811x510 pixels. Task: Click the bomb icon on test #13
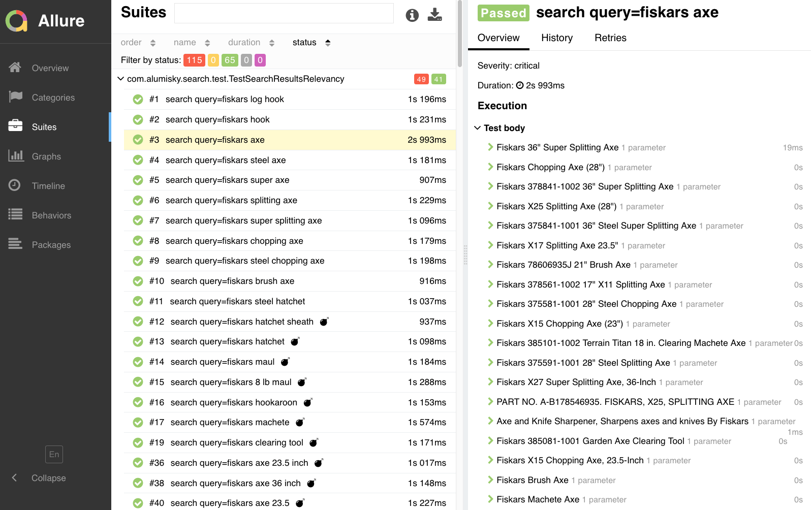pos(295,341)
